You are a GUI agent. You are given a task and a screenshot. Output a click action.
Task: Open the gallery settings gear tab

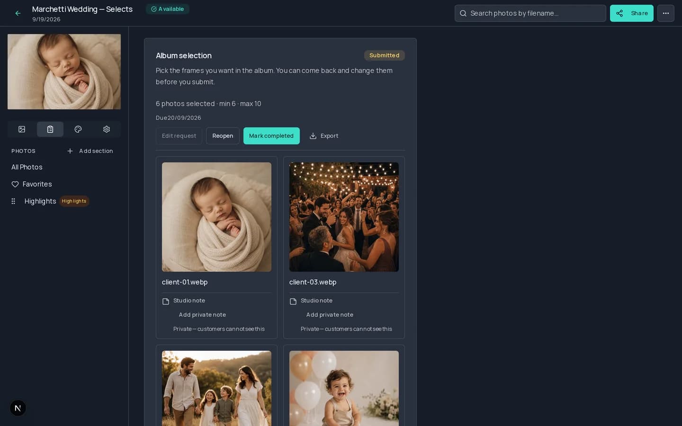pos(107,129)
